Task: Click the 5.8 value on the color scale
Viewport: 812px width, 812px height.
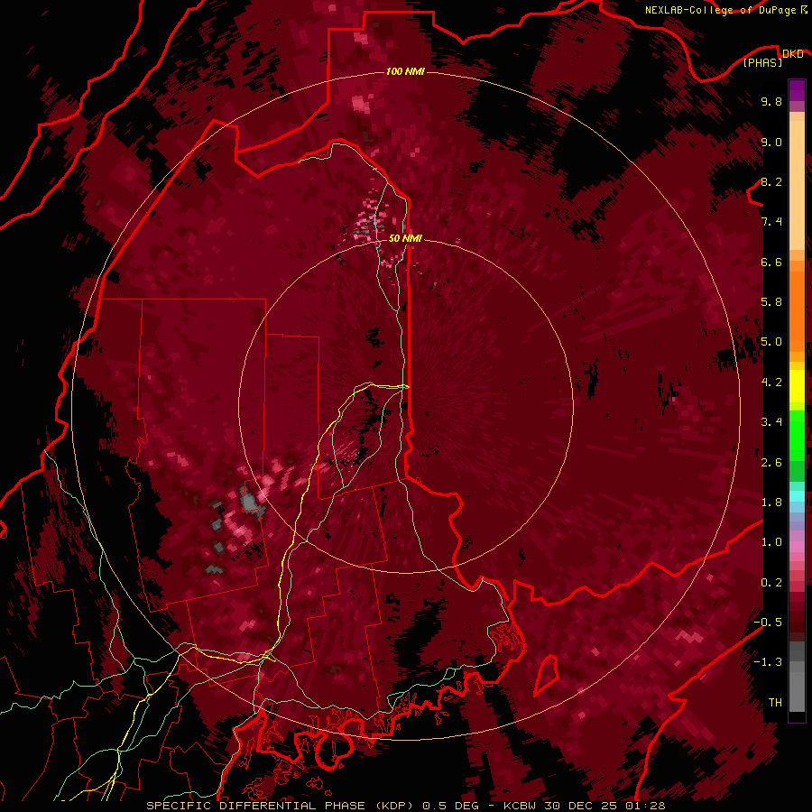Action: point(771,302)
